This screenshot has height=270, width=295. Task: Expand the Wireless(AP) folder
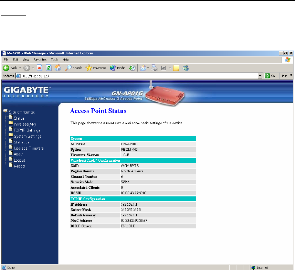pos(25,124)
